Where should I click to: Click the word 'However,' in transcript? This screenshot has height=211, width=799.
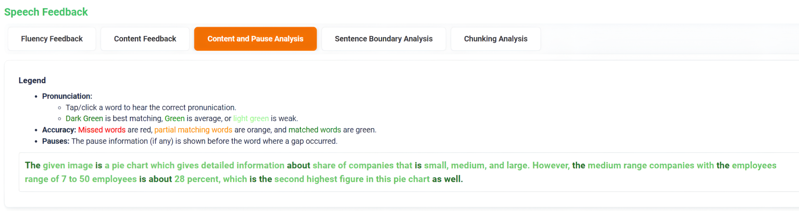(551, 165)
